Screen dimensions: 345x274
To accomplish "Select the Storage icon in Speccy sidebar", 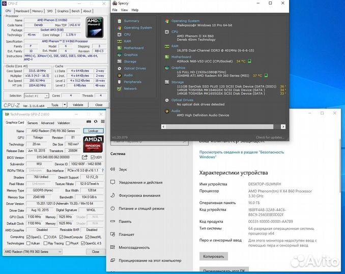I will [x=119, y=61].
